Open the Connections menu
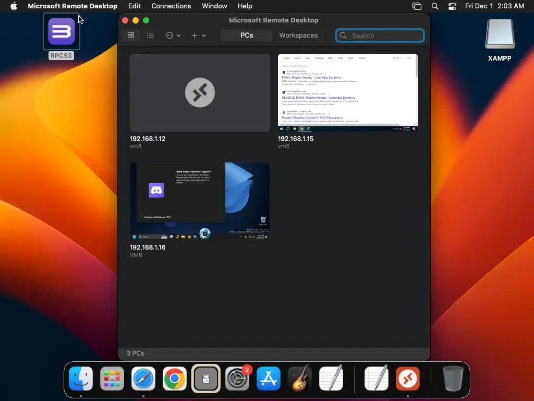The image size is (534, 401). click(171, 6)
